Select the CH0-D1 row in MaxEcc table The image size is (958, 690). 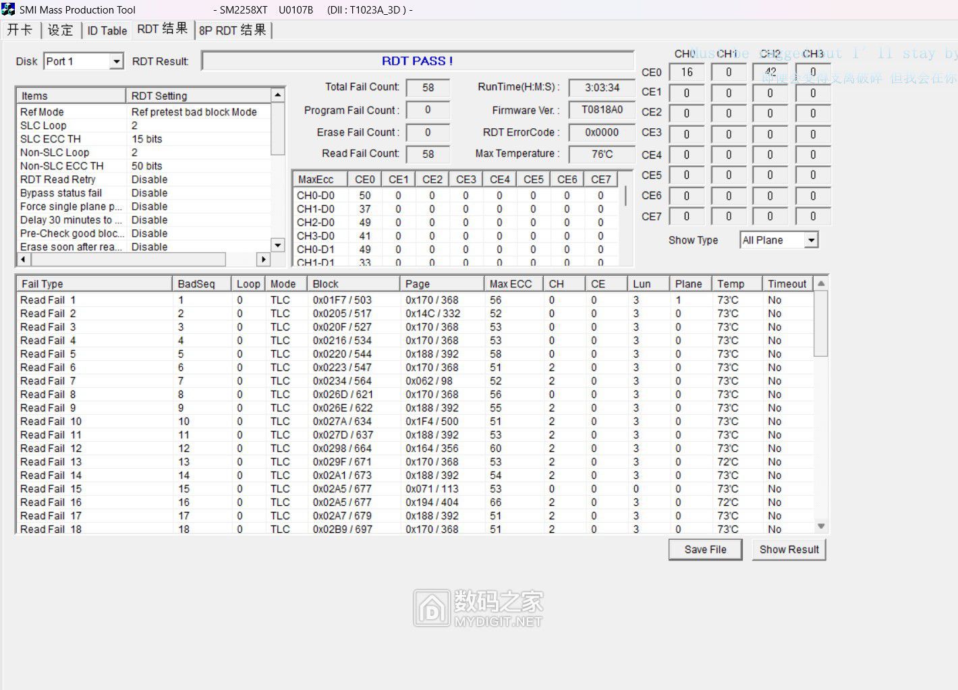tap(456, 250)
